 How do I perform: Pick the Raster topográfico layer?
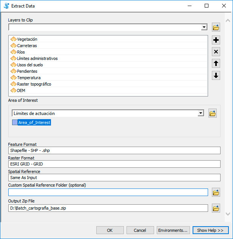point(34,84)
